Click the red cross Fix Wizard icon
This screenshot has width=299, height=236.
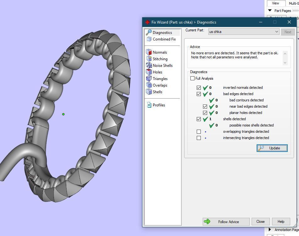pos(147,22)
